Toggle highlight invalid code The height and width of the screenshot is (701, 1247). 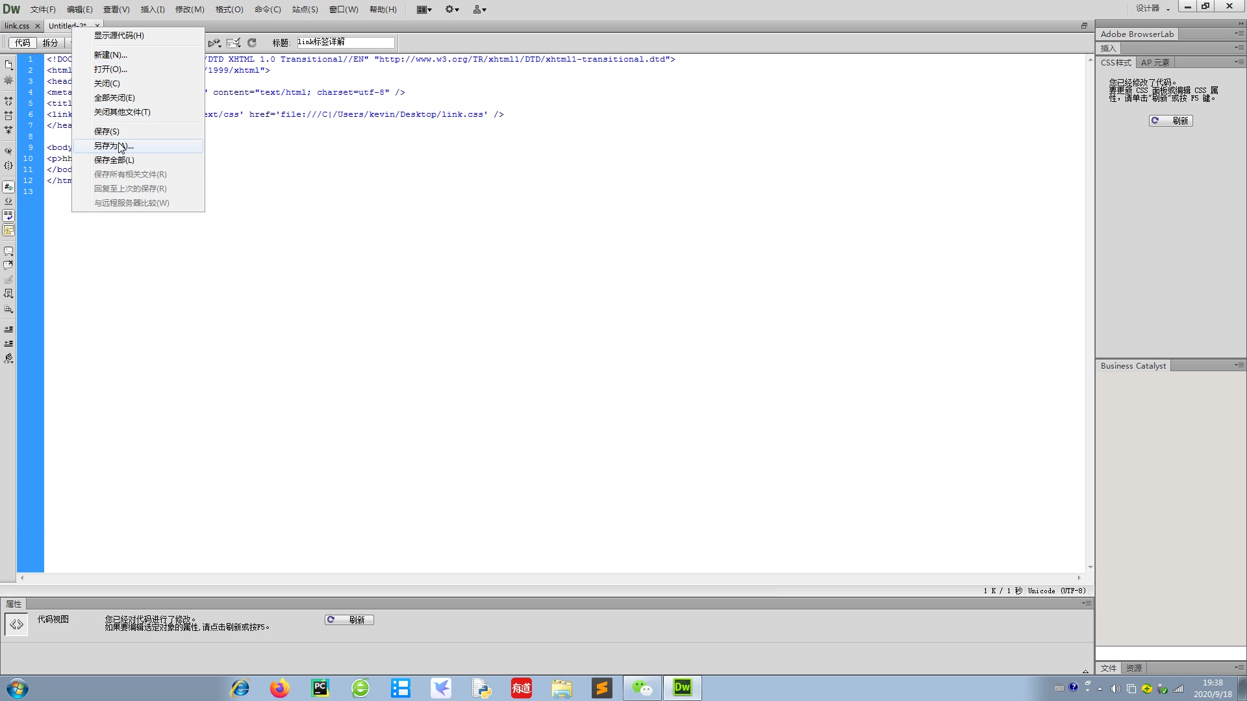pos(8,201)
